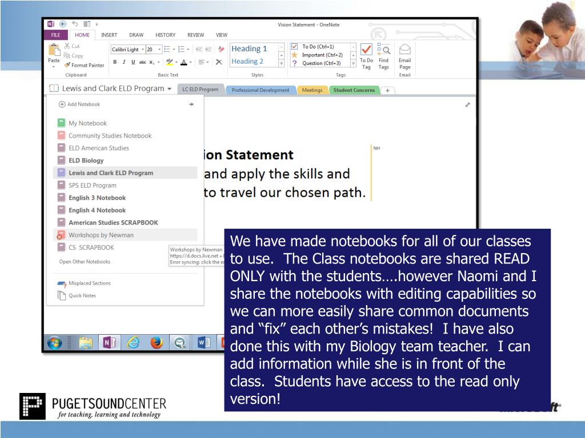The image size is (585, 438).
Task: Click the Email Page button
Action: click(x=405, y=56)
